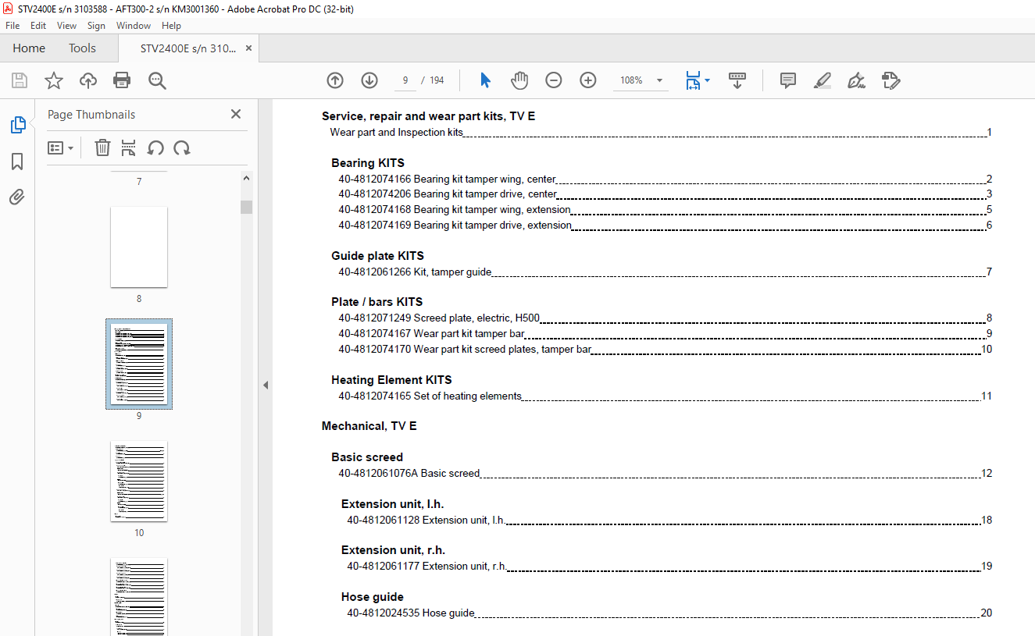Open Screed plate, electric, H500 entry
1035x636 pixels.
pos(665,318)
